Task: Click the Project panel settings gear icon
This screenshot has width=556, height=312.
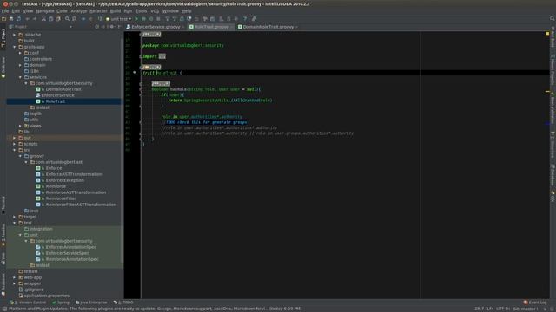Action: [x=112, y=27]
